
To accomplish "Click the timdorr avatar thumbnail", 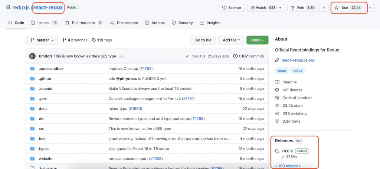I will point(32,56).
